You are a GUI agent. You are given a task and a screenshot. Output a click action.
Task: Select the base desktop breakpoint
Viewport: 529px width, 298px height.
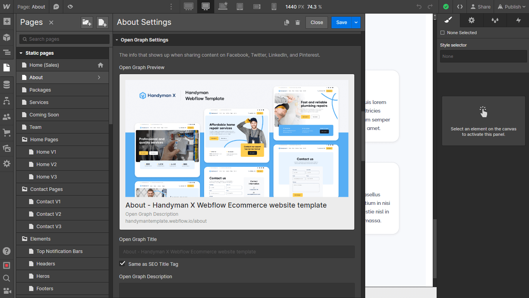click(206, 7)
